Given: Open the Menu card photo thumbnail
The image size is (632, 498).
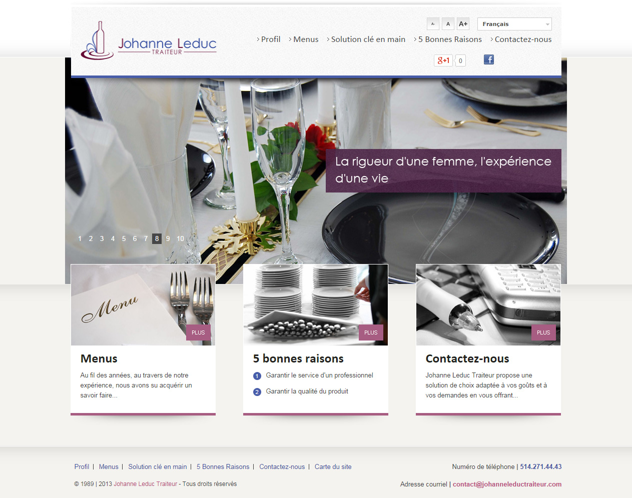Looking at the screenshot, I should 143,305.
